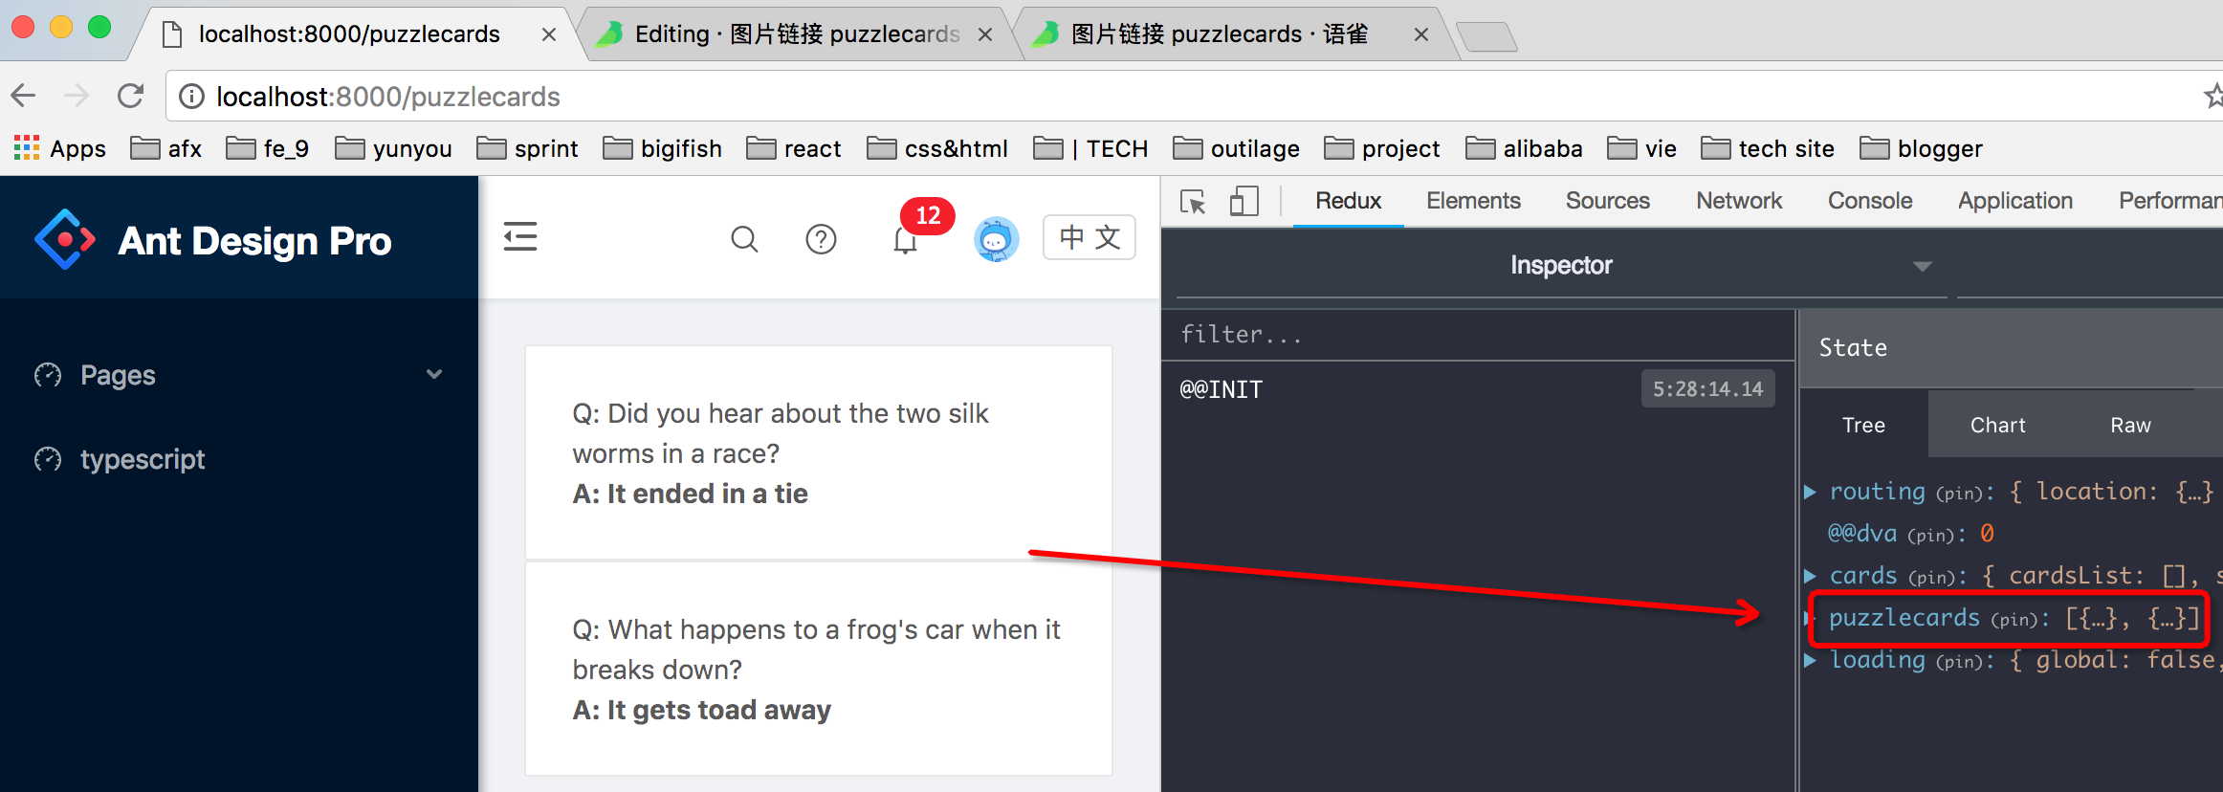Open the | TECH bookmark folder

(1090, 148)
